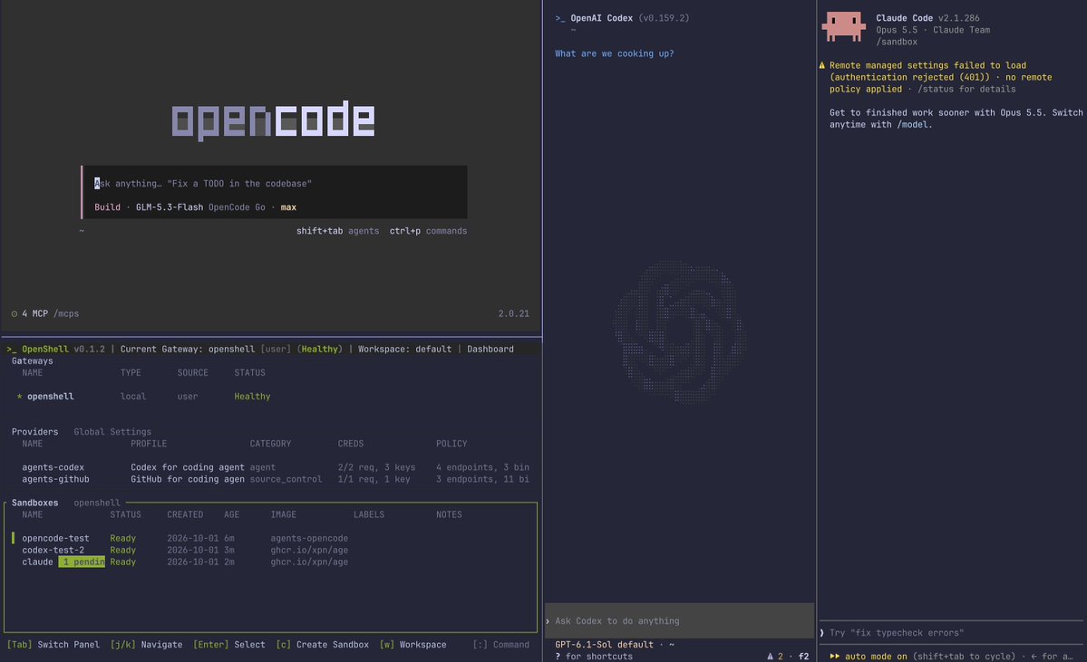Click the Claude Code pixel mascot icon
Image resolution: width=1087 pixels, height=662 pixels.
coord(844,27)
